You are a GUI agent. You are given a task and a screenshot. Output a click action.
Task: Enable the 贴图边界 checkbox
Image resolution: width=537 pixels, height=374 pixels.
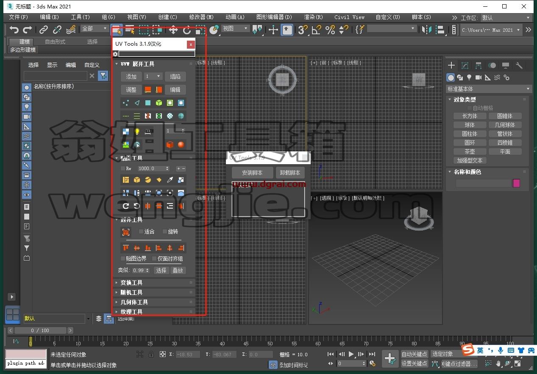pos(123,258)
